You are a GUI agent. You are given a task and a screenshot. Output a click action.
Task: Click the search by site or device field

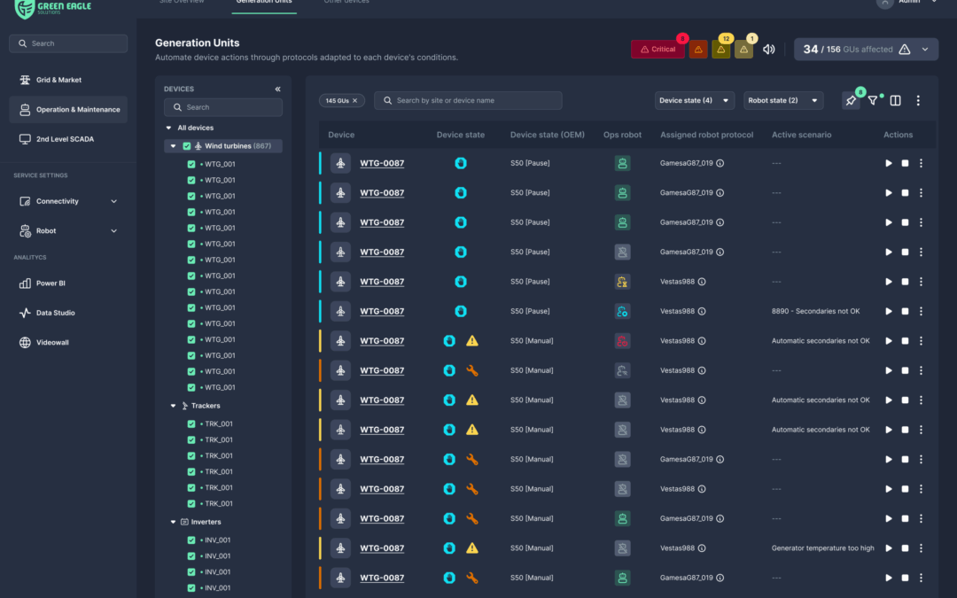click(x=468, y=101)
